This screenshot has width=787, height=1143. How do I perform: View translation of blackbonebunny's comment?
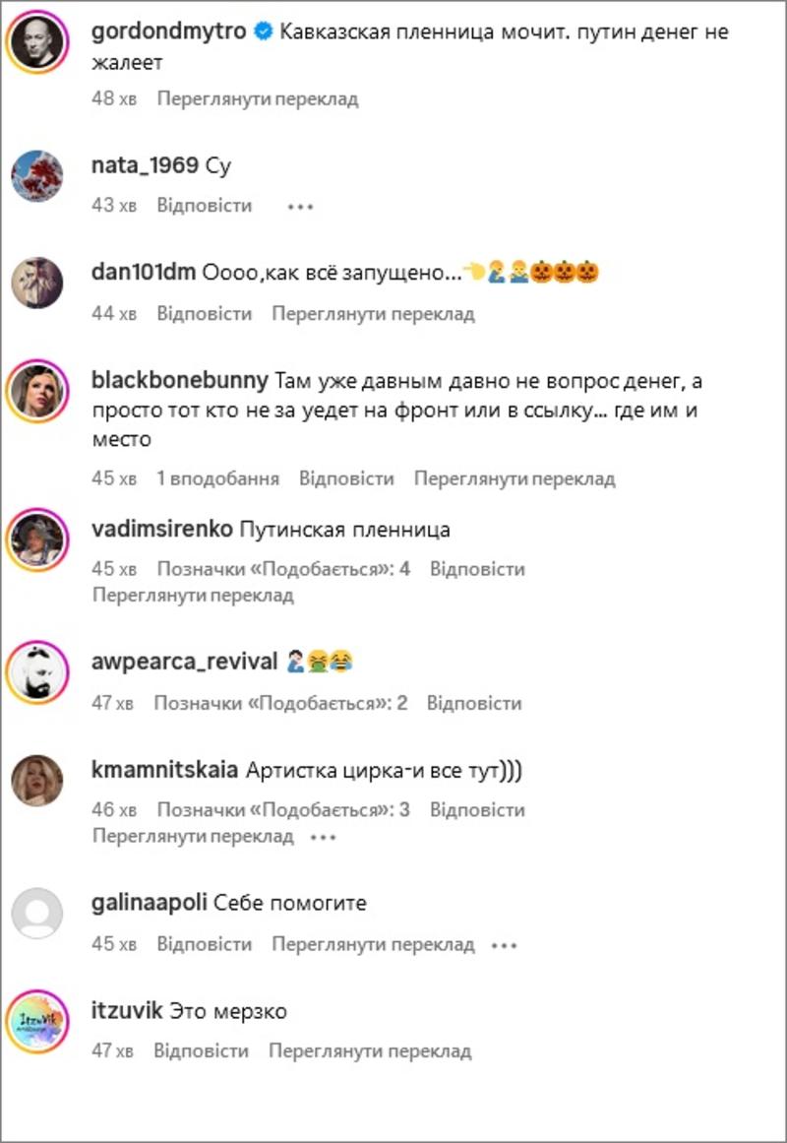click(515, 478)
